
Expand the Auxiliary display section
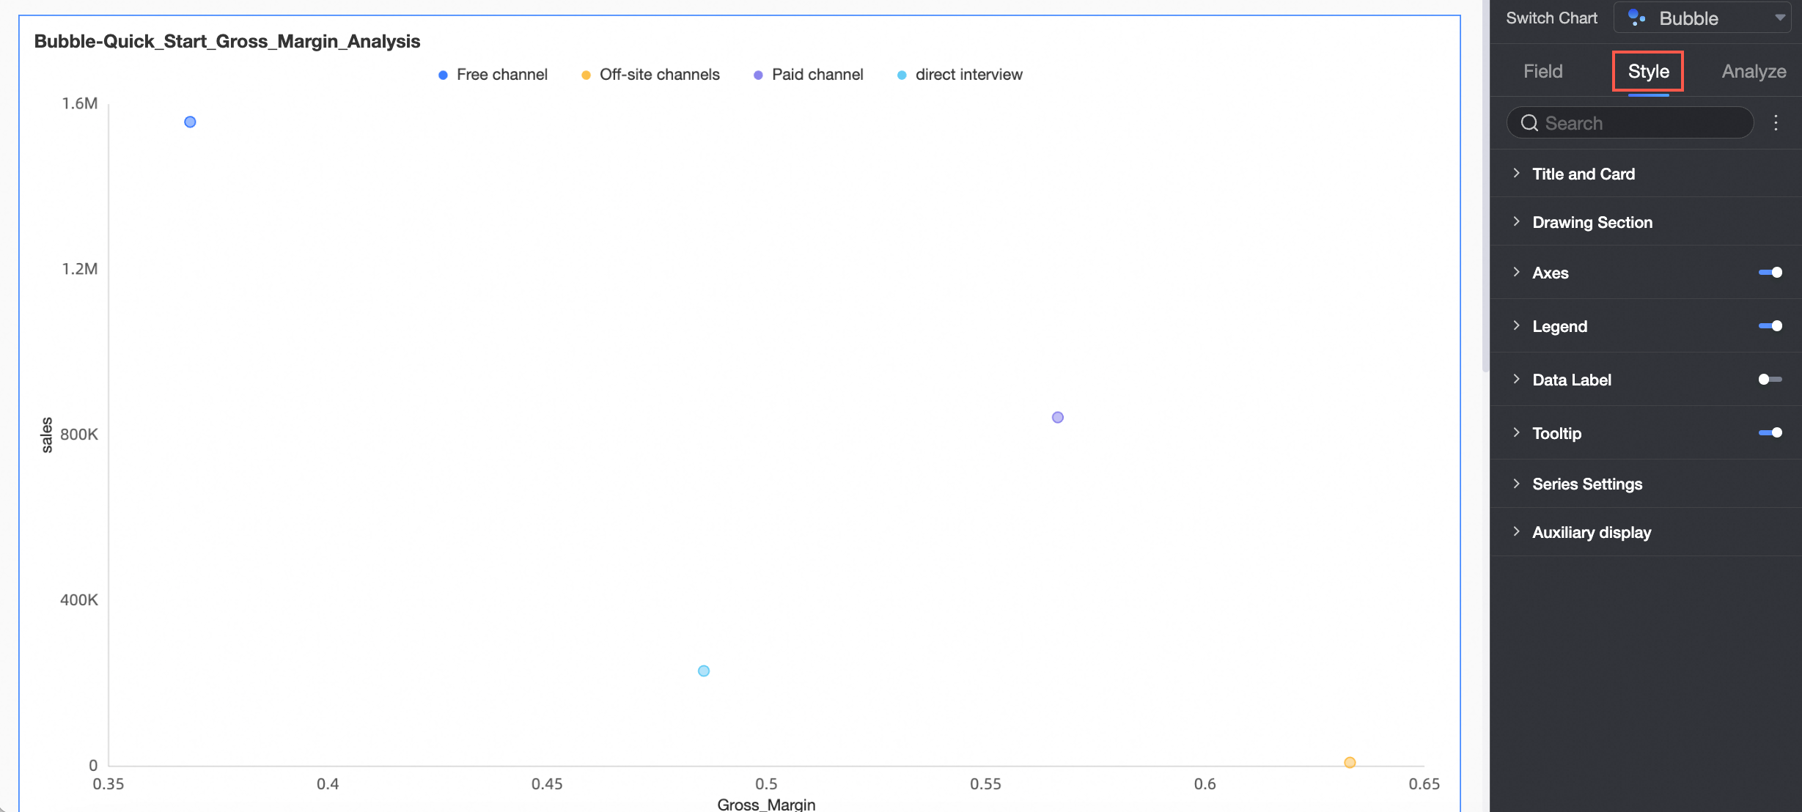(1591, 533)
